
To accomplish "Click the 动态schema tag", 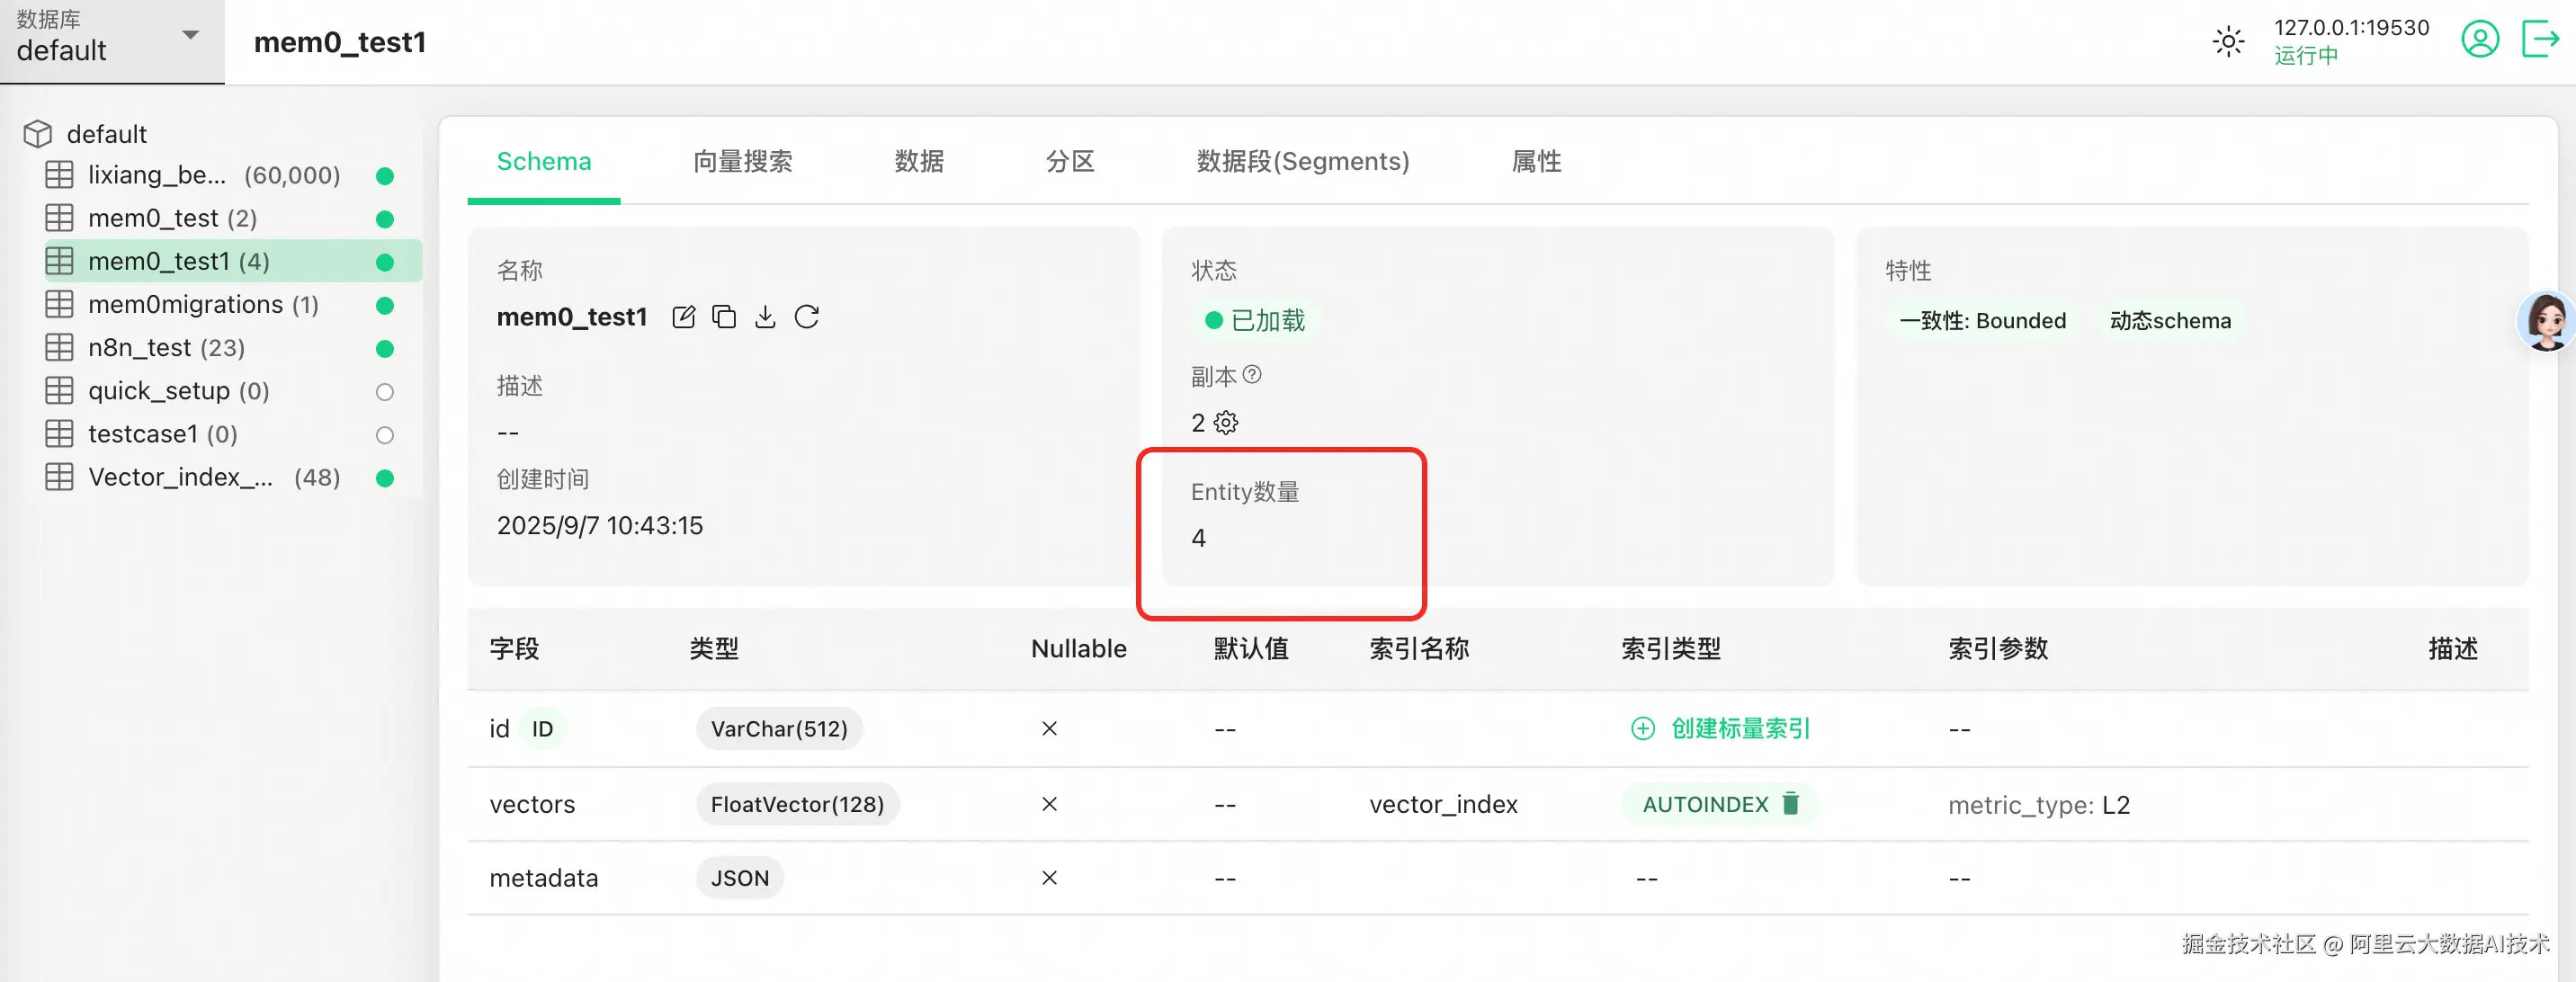I will click(x=2169, y=321).
